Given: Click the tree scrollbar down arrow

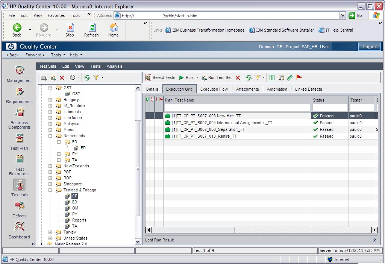Looking at the screenshot, I should pyautogui.click(x=138, y=242).
